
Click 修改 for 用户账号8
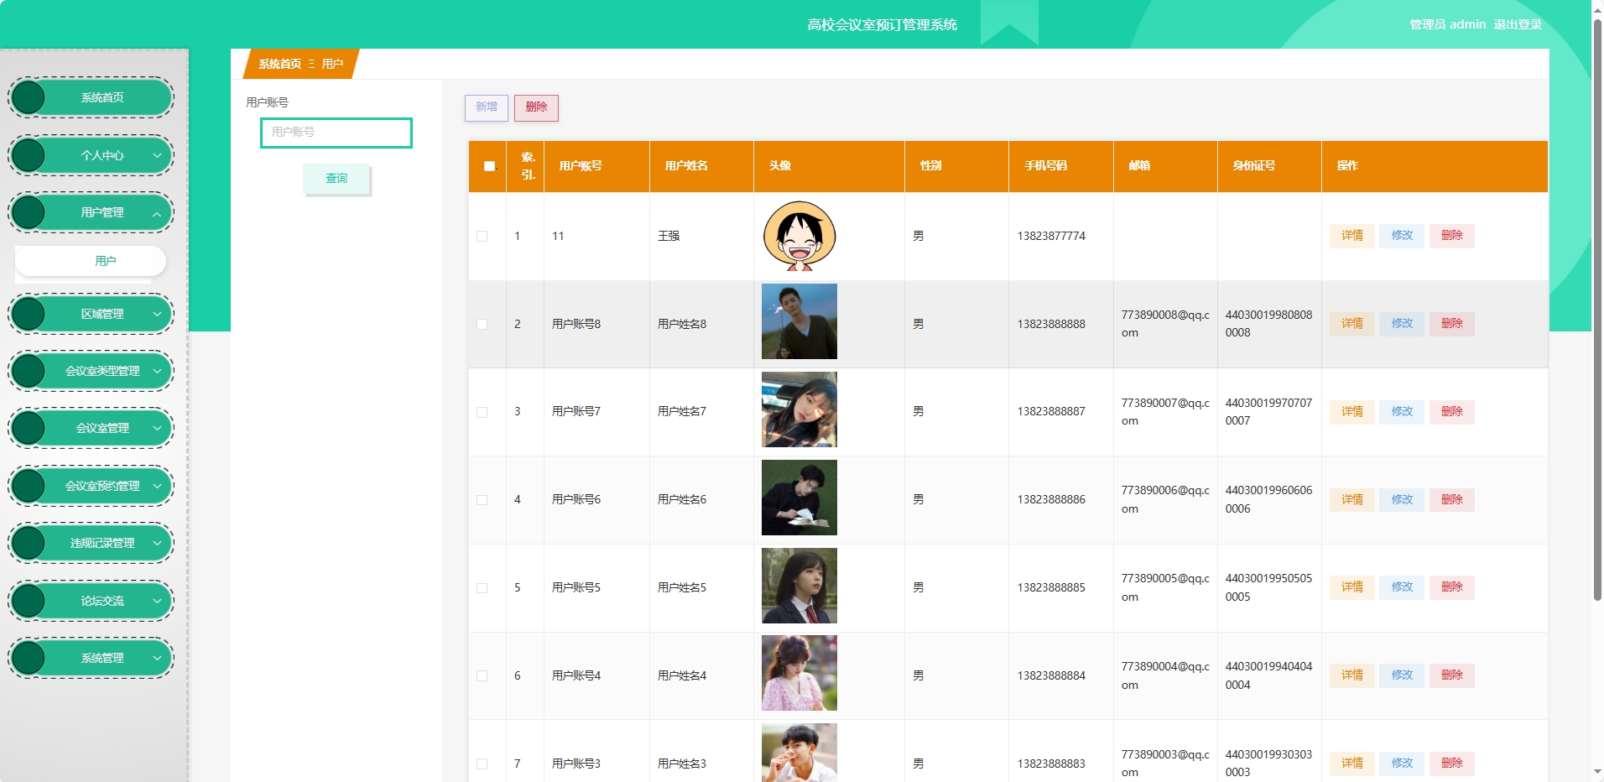coord(1402,324)
